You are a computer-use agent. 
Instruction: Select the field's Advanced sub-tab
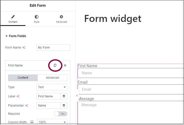pyautogui.click(x=52, y=78)
